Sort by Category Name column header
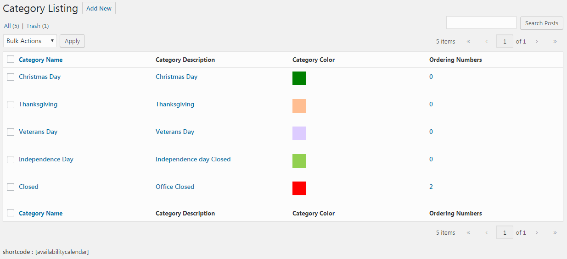Image resolution: width=567 pixels, height=259 pixels. (x=40, y=60)
